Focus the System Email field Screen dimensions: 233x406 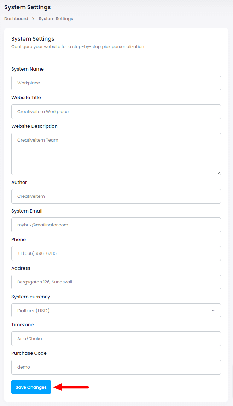click(116, 225)
